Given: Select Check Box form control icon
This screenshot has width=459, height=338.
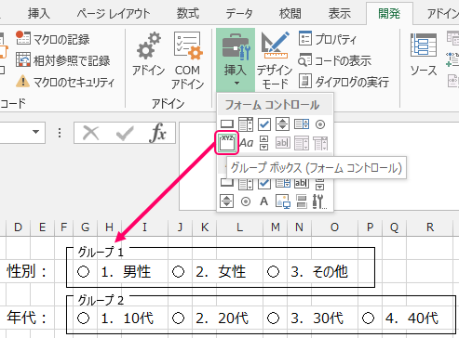Looking at the screenshot, I should pyautogui.click(x=264, y=124).
